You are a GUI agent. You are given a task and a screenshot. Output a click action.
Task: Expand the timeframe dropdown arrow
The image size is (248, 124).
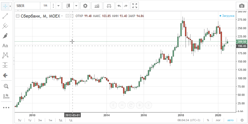click(x=59, y=6)
